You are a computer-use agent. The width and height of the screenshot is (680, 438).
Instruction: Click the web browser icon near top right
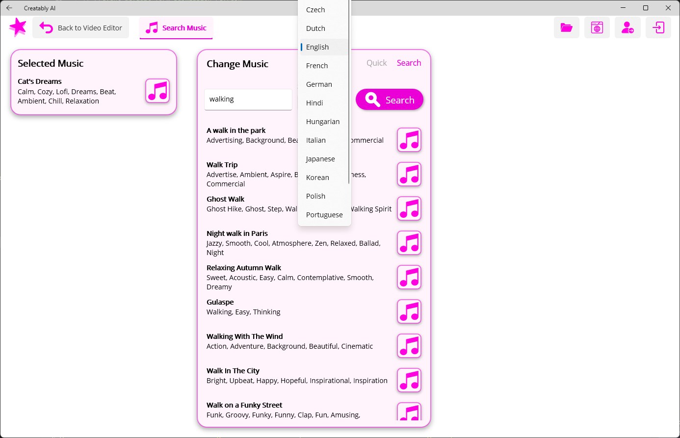597,27
